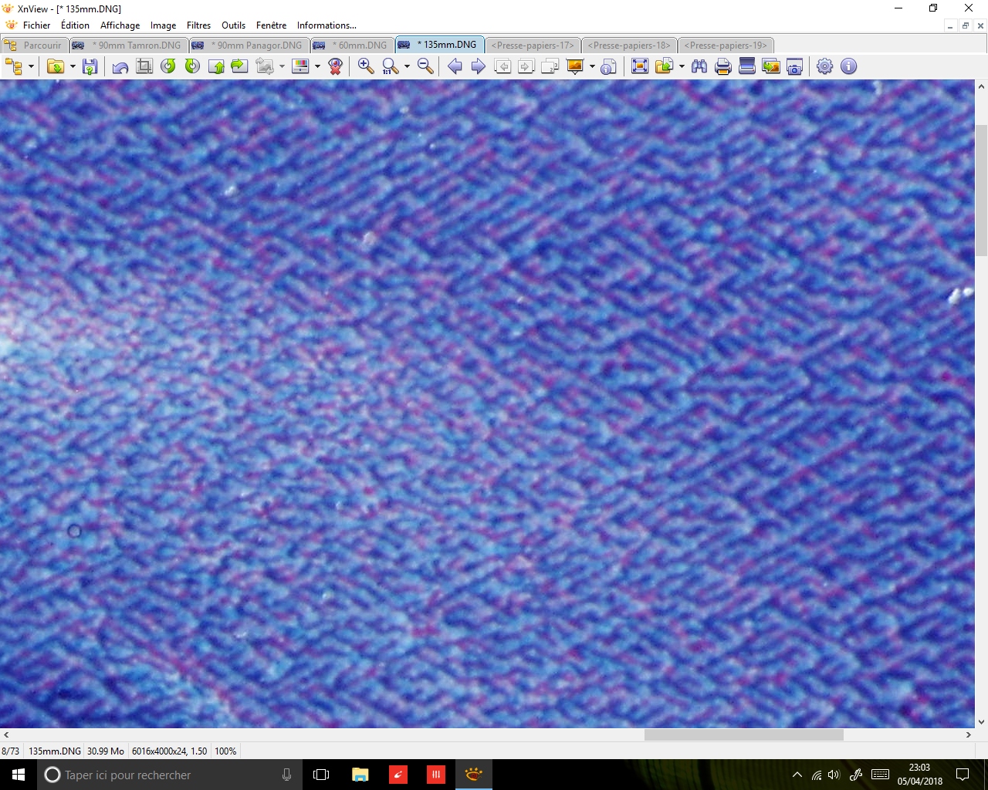The width and height of the screenshot is (988, 790).
Task: Expand the 1:1 zoom dropdown arrow
Action: pyautogui.click(x=407, y=66)
